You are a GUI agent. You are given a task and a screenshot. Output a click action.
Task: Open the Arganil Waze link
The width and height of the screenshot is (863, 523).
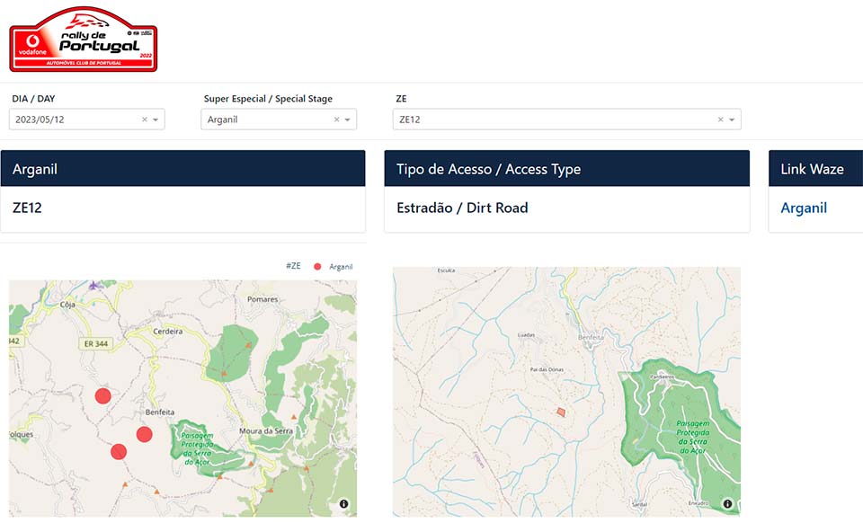point(803,208)
